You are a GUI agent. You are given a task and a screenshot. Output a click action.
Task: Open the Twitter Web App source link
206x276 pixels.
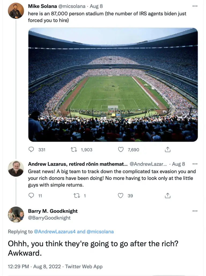pos(84,267)
